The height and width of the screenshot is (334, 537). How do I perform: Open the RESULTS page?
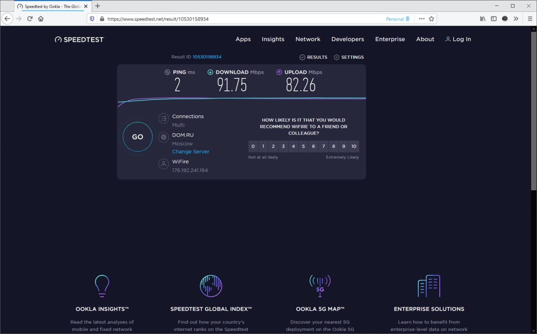313,57
